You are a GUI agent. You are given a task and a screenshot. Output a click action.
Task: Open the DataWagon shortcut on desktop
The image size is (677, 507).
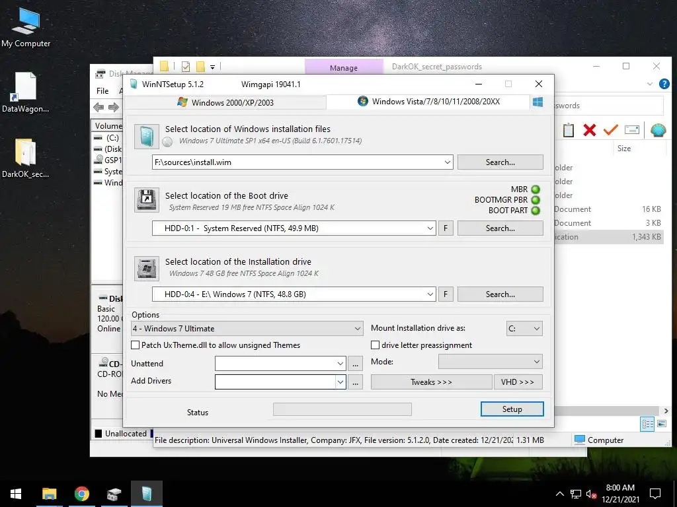tap(25, 92)
